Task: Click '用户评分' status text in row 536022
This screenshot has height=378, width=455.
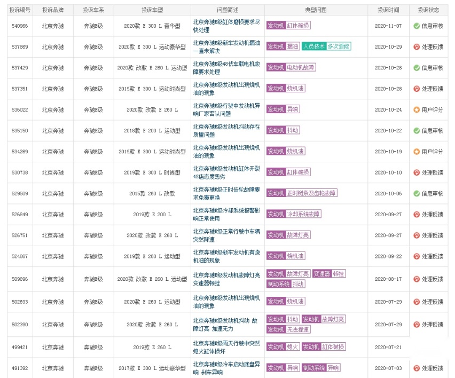Action: coord(433,109)
